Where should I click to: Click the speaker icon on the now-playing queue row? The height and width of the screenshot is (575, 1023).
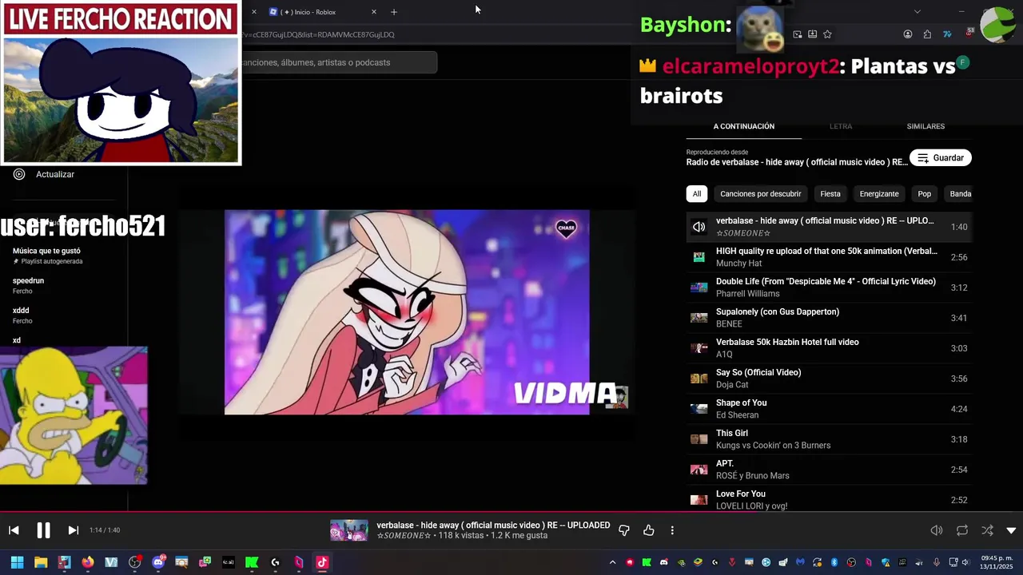click(x=699, y=227)
